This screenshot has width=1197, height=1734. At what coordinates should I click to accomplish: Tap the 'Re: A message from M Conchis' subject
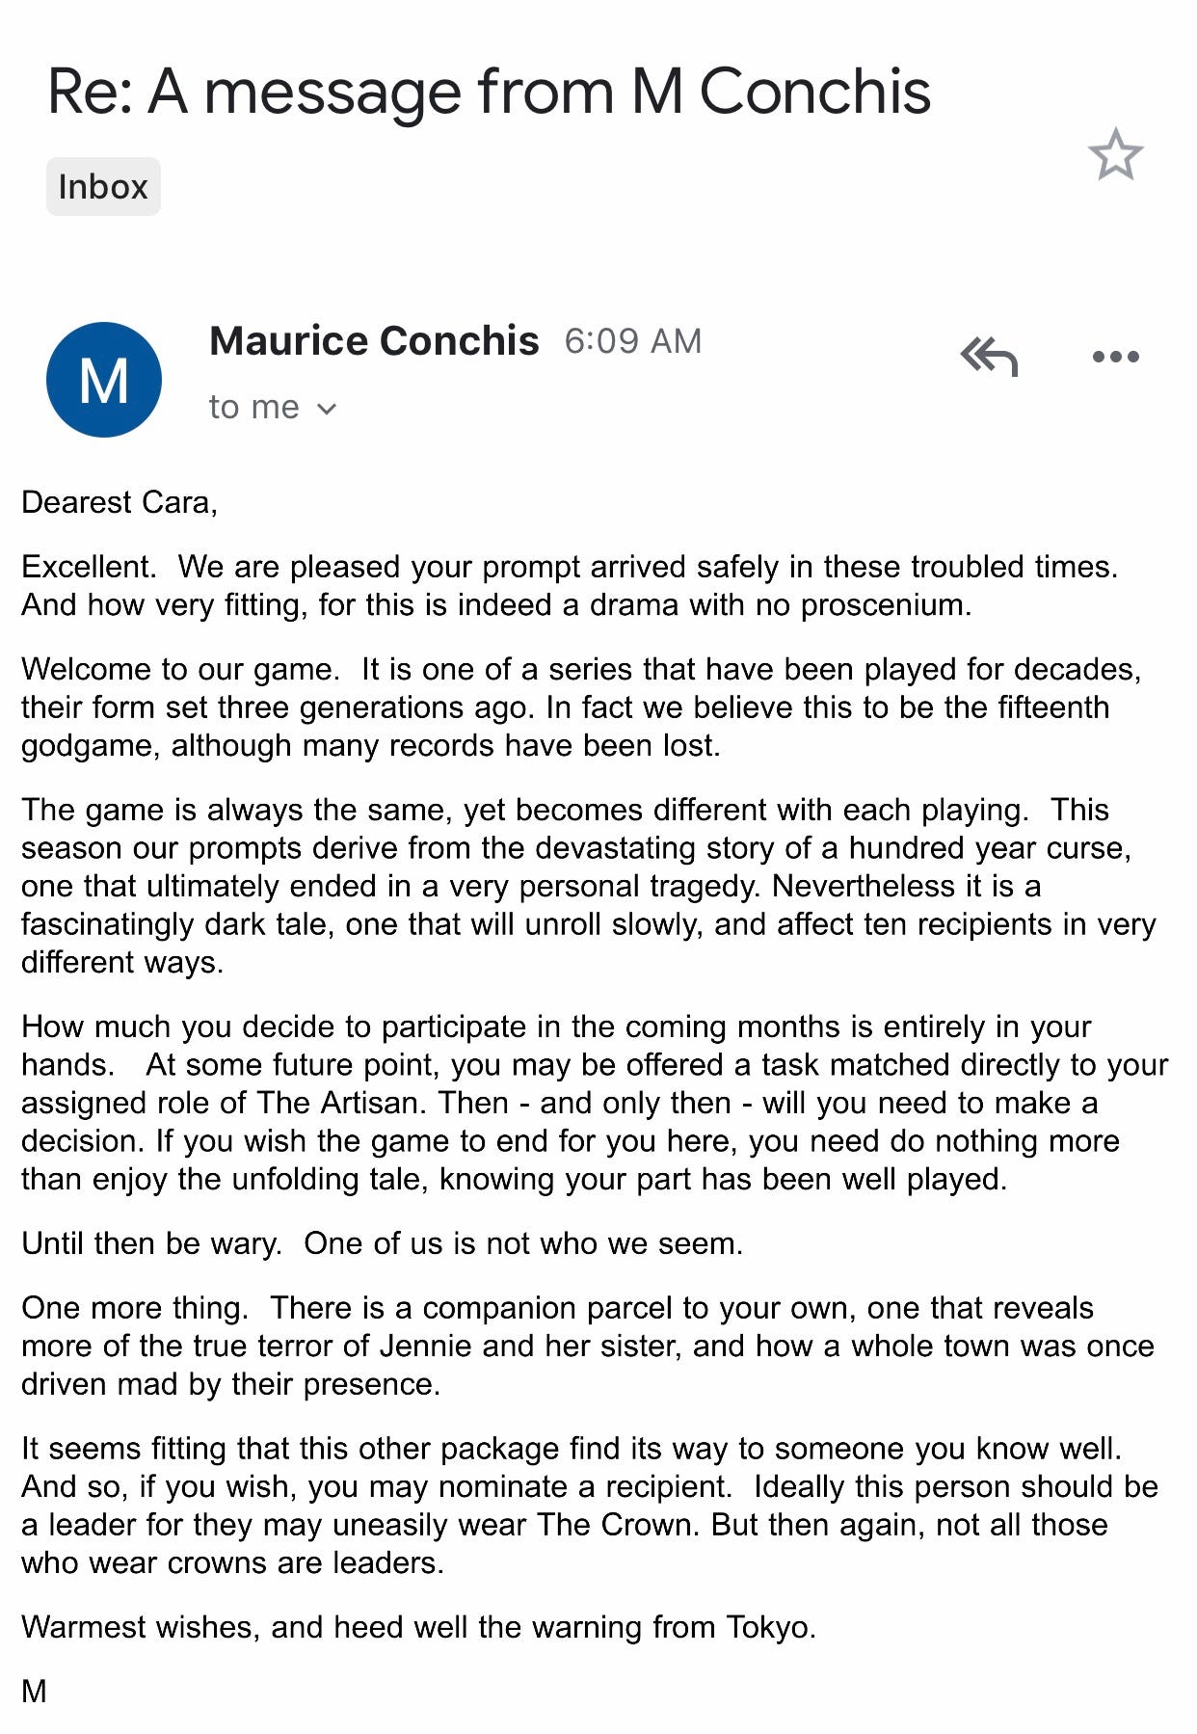tap(489, 93)
